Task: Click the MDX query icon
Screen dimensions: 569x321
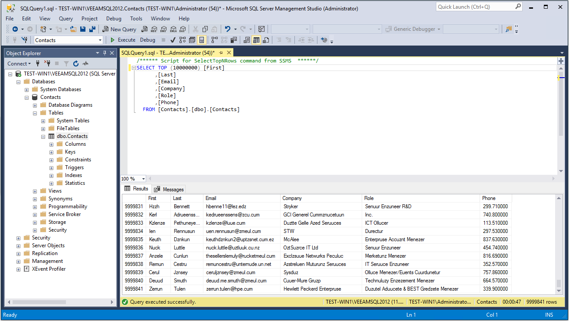Action: 154,29
